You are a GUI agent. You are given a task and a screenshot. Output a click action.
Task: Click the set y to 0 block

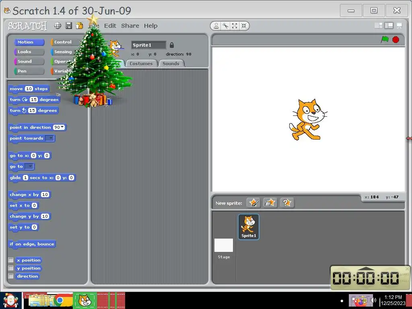(x=24, y=227)
